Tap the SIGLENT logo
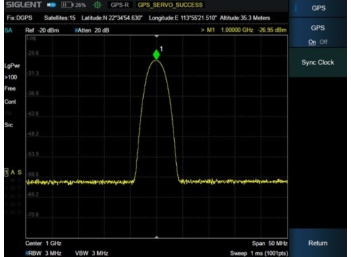 (24, 5)
